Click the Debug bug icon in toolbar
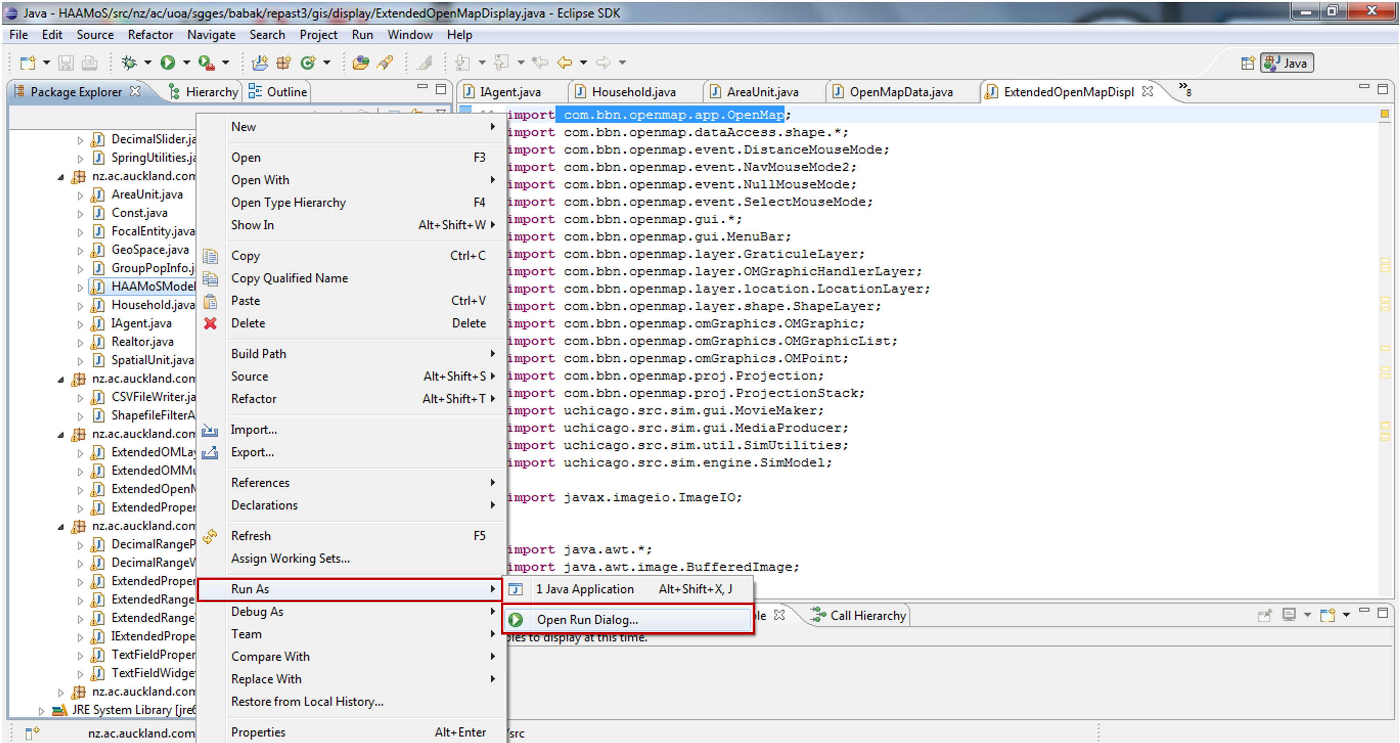Image resolution: width=1400 pixels, height=743 pixels. point(129,63)
